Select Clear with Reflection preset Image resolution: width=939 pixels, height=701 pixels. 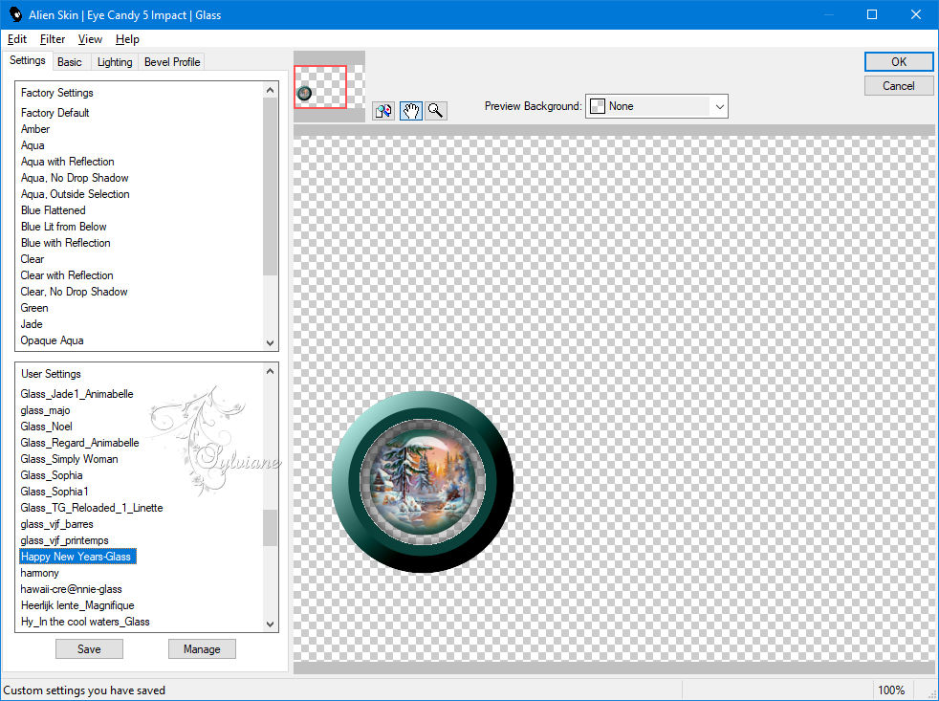pyautogui.click(x=67, y=275)
